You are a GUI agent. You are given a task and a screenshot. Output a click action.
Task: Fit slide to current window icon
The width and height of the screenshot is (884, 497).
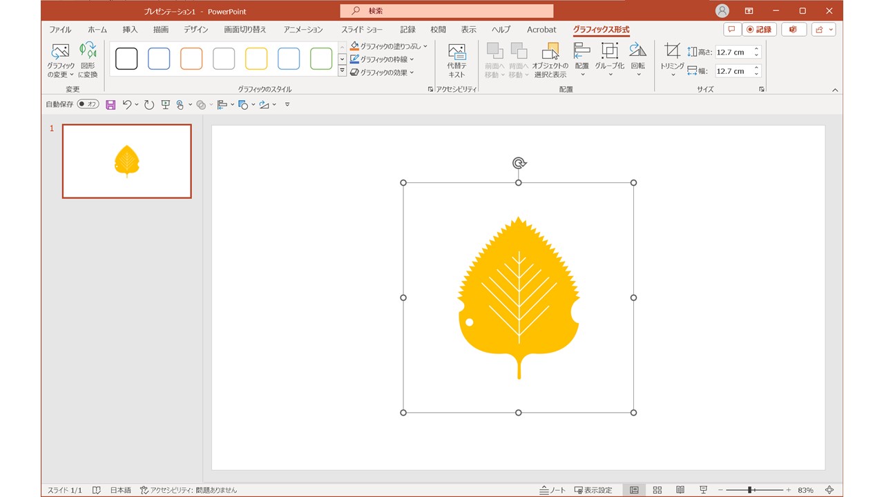pyautogui.click(x=829, y=490)
